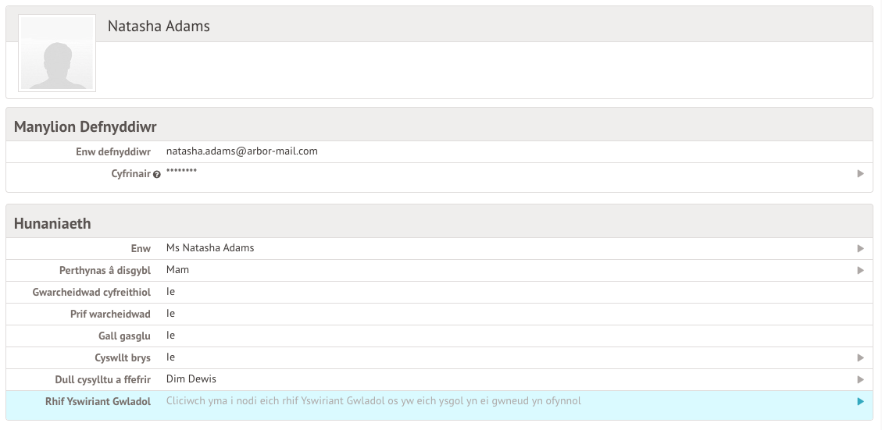Click the question mark help icon beside Cyfrinair
This screenshot has width=882, height=430.
[x=157, y=174]
